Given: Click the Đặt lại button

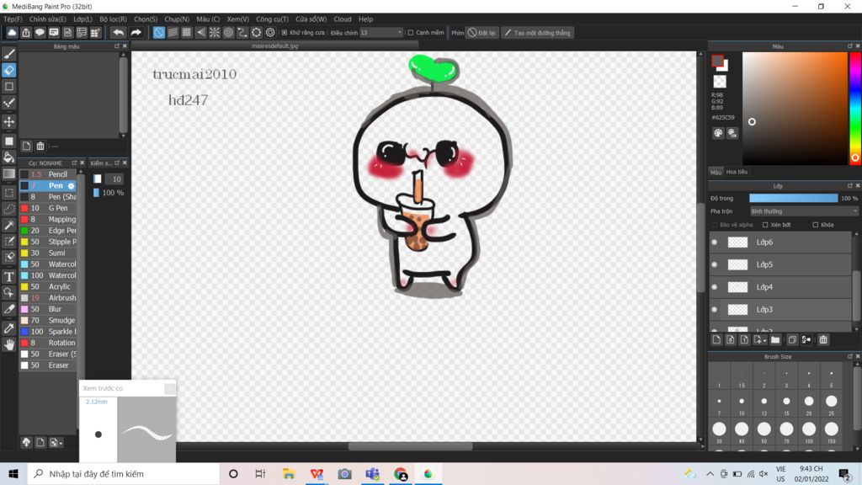Looking at the screenshot, I should (x=482, y=33).
